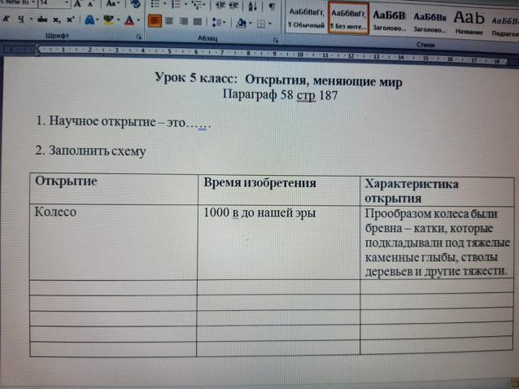Apply the Без интервала style
Viewport: 519px width, 389px height.
(x=348, y=19)
